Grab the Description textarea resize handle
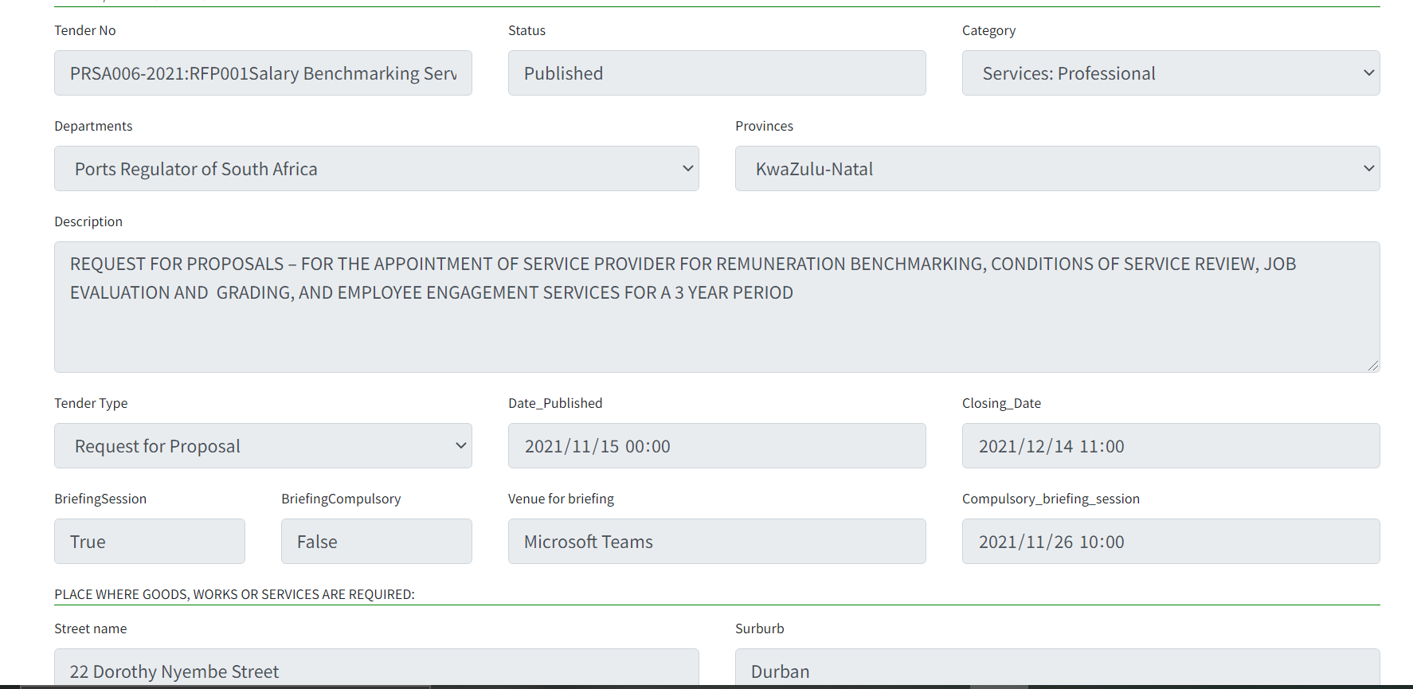Screen dimensions: 1413x689 (x=1372, y=366)
